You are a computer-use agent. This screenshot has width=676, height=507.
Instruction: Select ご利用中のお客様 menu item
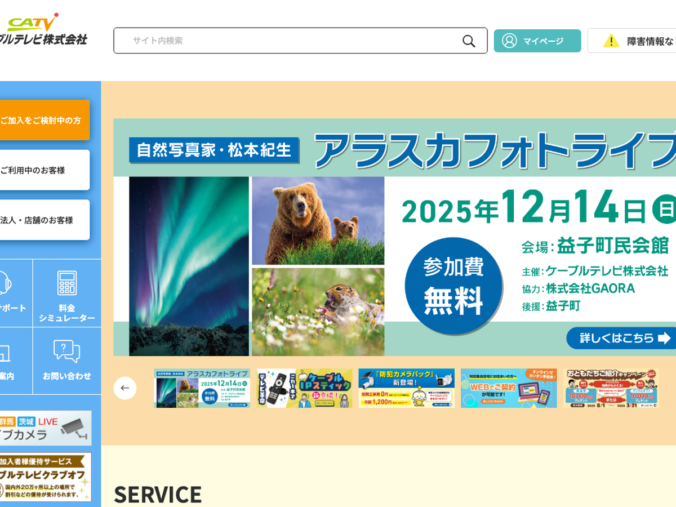pyautogui.click(x=45, y=170)
